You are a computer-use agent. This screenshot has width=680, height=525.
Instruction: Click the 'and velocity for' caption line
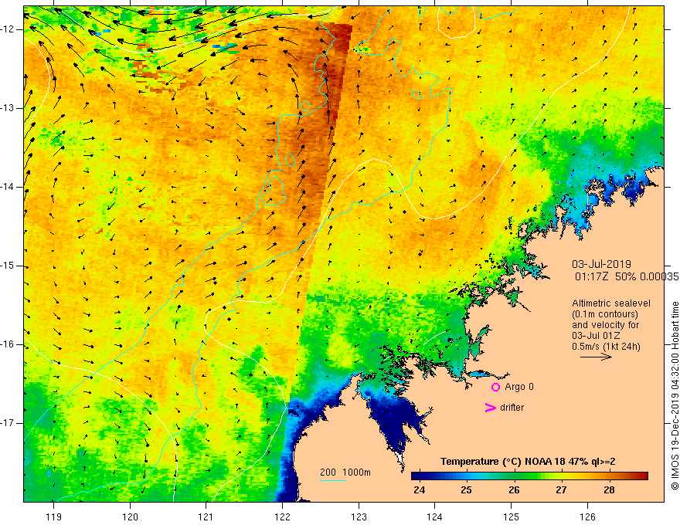(605, 325)
